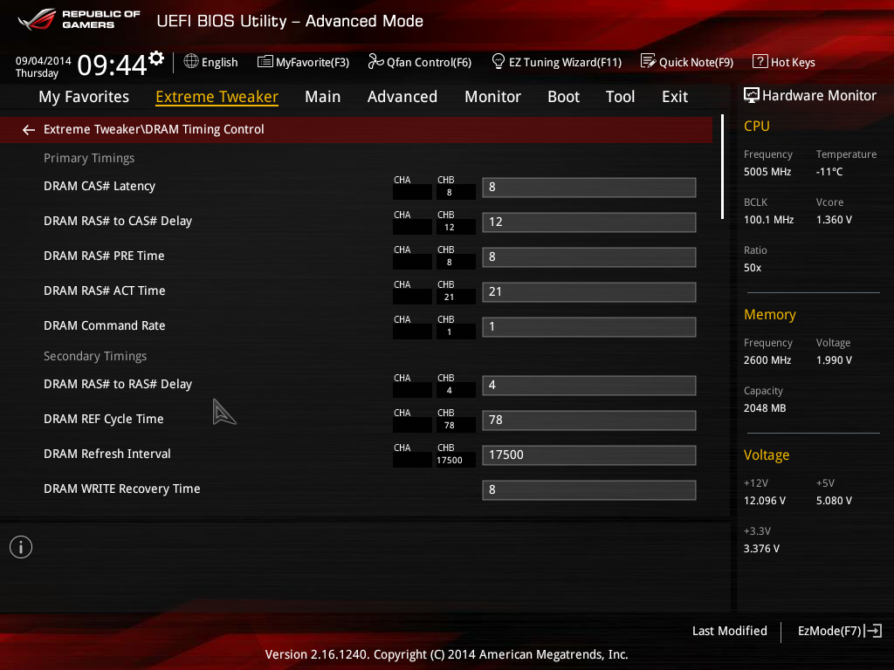
Task: Switch to the Tool tab
Action: coord(621,97)
